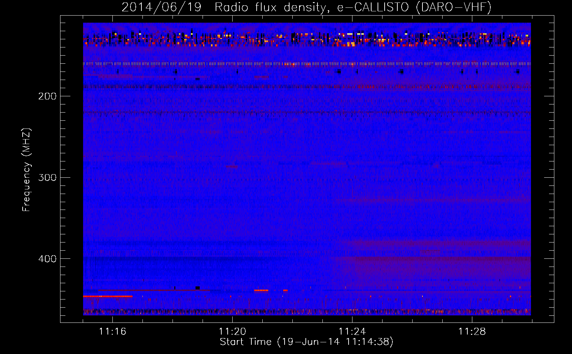Click the 11:28 time tick label
This screenshot has height=354, width=572.
tap(472, 331)
